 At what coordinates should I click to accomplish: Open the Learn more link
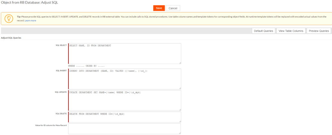pos(30,20)
